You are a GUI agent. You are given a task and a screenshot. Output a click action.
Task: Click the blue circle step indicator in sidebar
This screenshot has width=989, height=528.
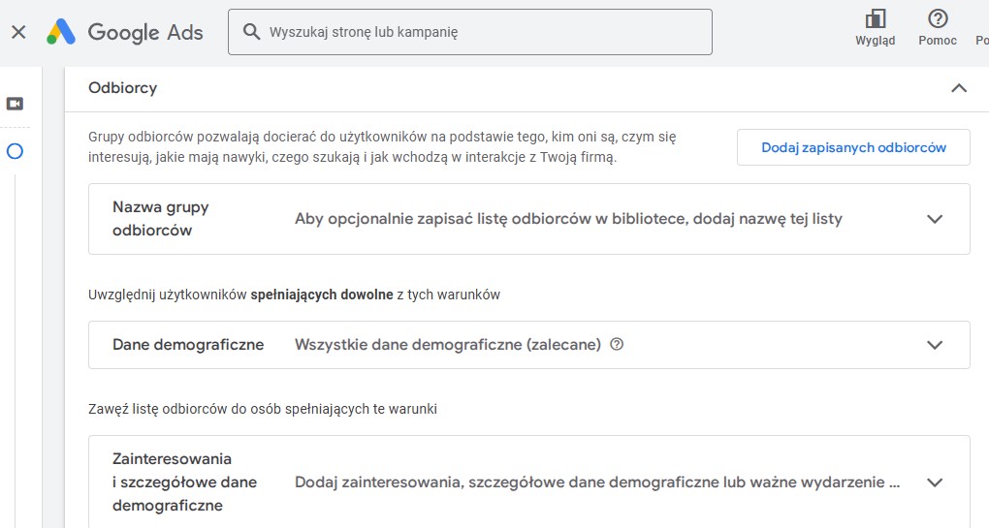pyautogui.click(x=15, y=151)
